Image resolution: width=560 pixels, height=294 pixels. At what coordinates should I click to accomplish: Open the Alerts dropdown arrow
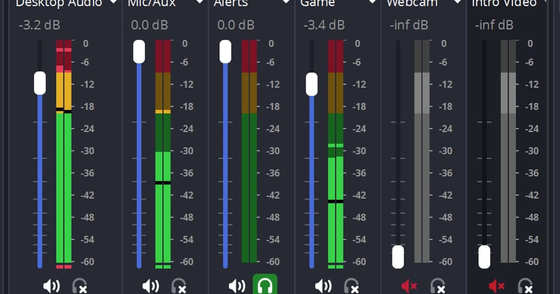(286, 2)
